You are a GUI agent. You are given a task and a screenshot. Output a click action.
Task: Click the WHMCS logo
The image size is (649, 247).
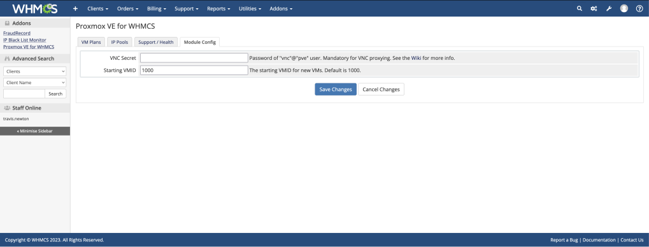[35, 8]
